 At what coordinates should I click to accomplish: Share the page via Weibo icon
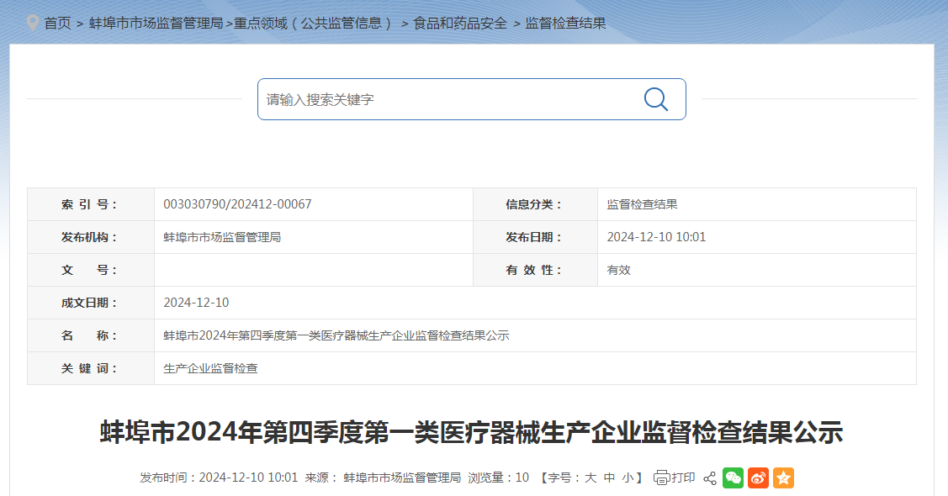tap(758, 478)
